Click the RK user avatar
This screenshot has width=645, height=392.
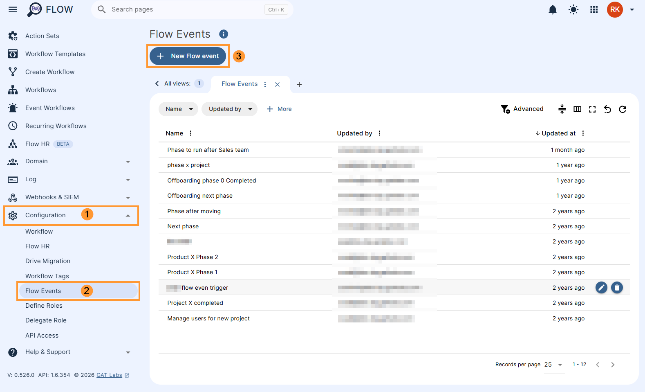615,9
